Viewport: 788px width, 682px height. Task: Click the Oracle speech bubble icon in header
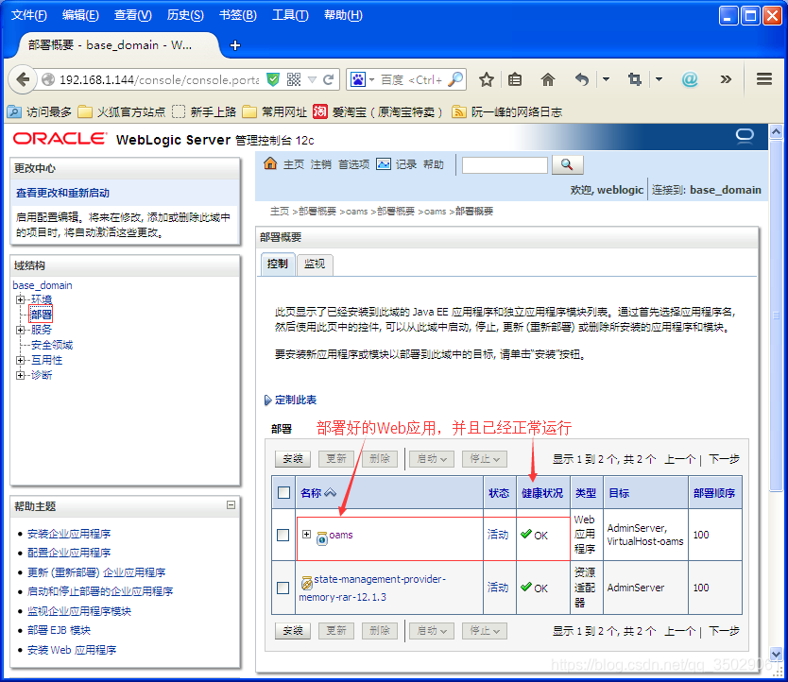pos(745,136)
